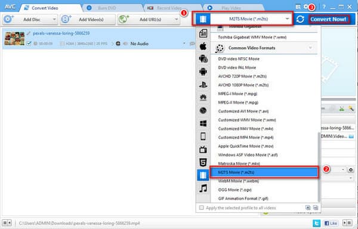This screenshot has height=229, width=358.
Task: Open the Twitter share icon
Action: point(316,223)
